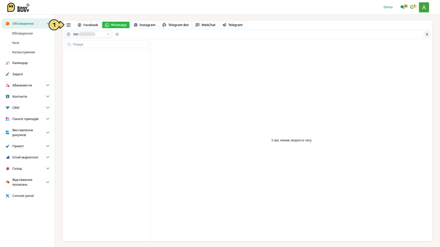The height and width of the screenshot is (247, 440).
Task: Go to Чати submenu item
Action: 16,43
